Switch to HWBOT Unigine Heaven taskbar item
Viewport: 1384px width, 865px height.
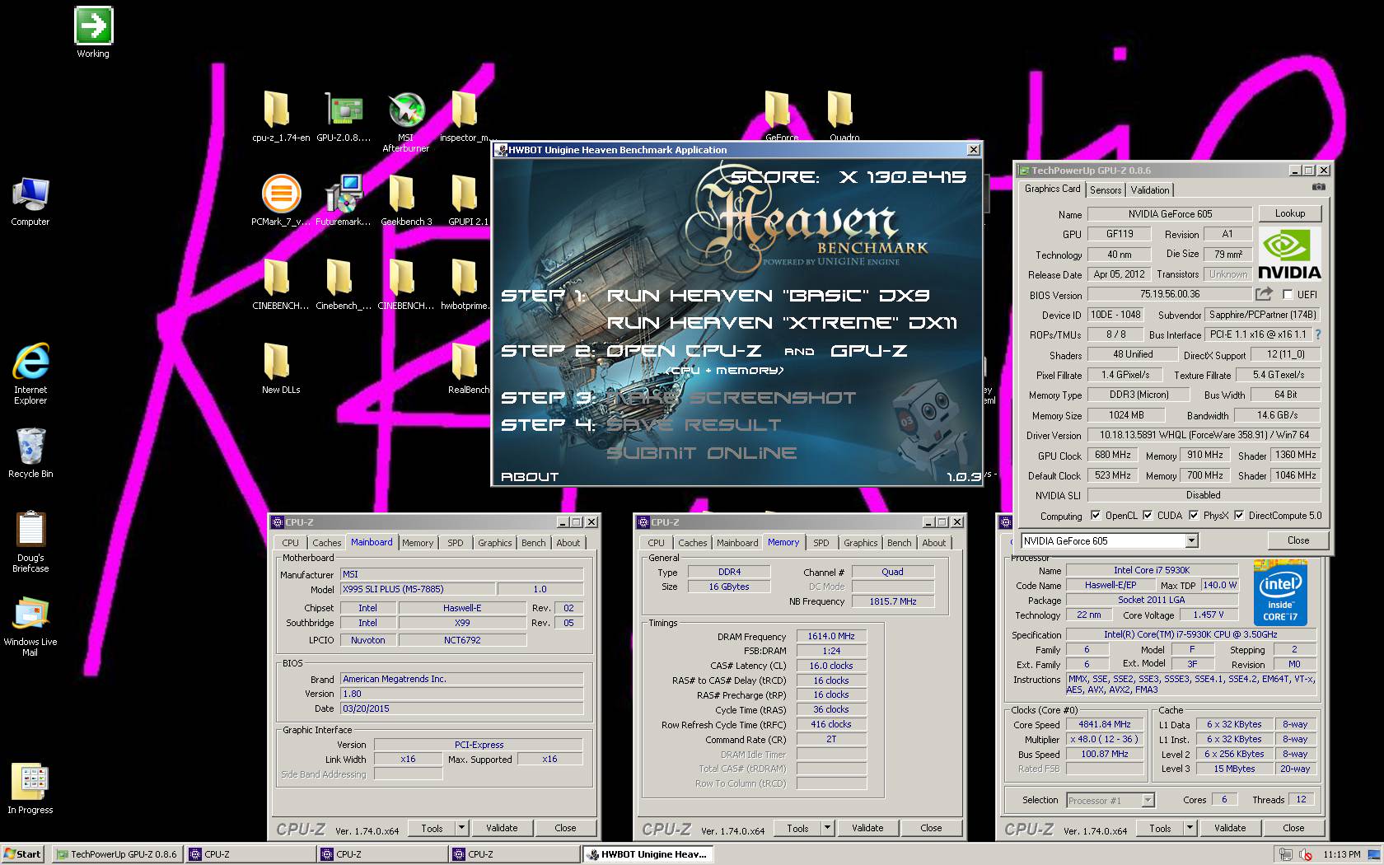[648, 854]
